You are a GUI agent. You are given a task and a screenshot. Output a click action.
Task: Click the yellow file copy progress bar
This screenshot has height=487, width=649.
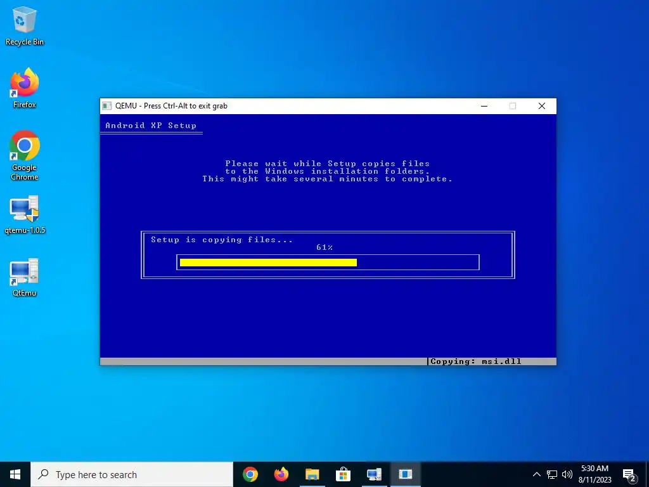(x=268, y=263)
